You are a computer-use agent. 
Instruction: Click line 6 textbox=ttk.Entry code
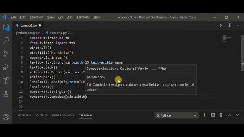pyautogui.click(x=77, y=62)
